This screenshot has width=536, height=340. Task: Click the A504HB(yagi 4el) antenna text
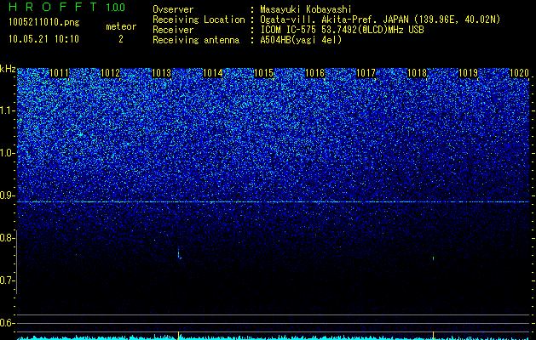pos(301,40)
